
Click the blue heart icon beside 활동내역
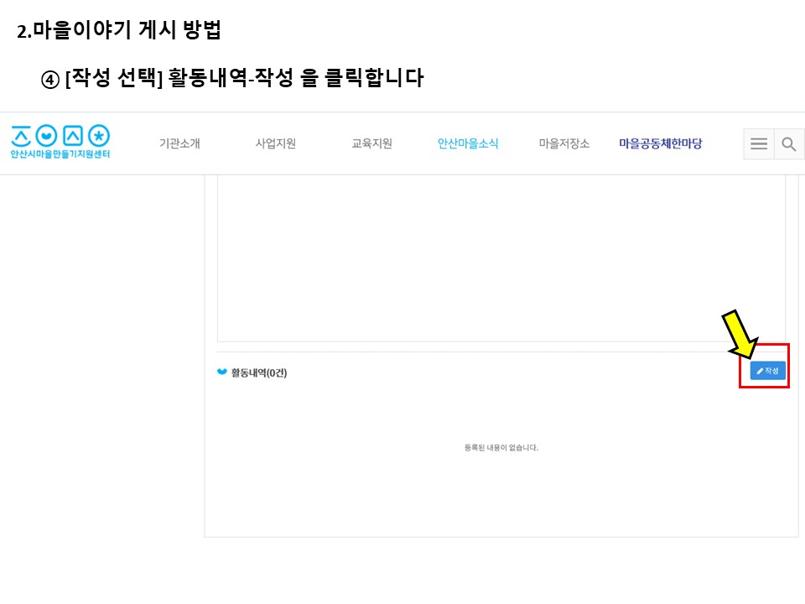pos(222,372)
